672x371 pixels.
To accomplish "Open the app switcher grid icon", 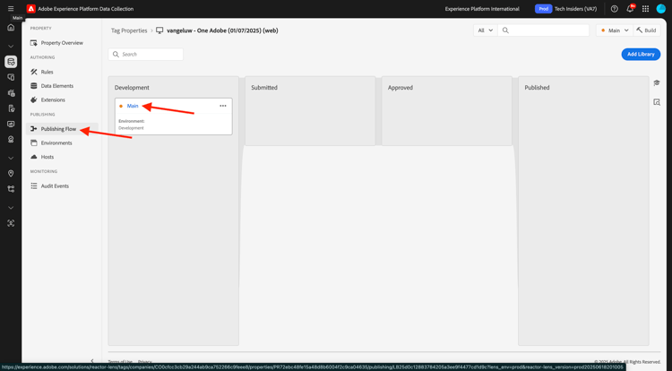I will (x=645, y=9).
